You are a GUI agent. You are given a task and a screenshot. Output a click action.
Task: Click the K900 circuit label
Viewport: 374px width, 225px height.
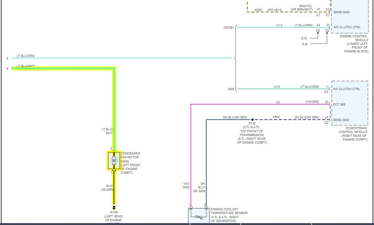click(x=276, y=117)
